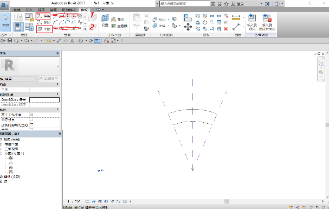This screenshot has width=329, height=209.
Task: Click Open file in quick access toolbar
Action: point(3,41)
